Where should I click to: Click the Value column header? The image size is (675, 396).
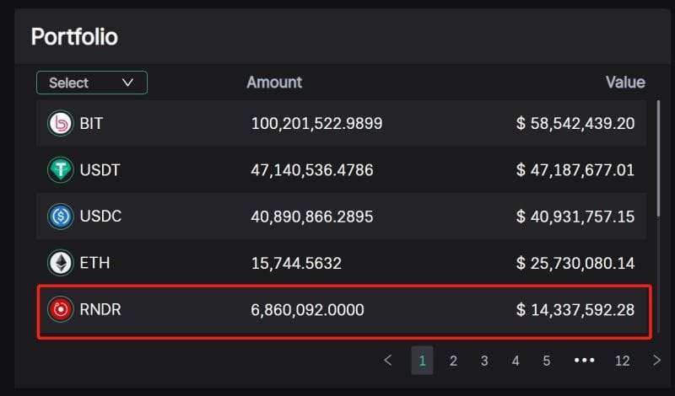pos(625,82)
